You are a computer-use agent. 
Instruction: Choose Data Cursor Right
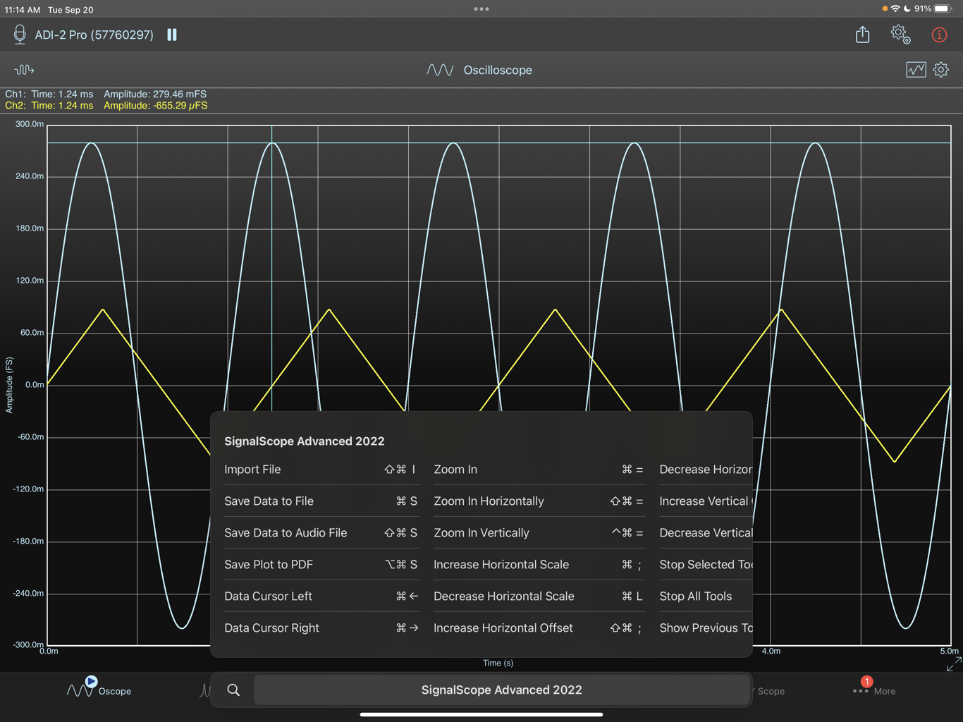271,628
